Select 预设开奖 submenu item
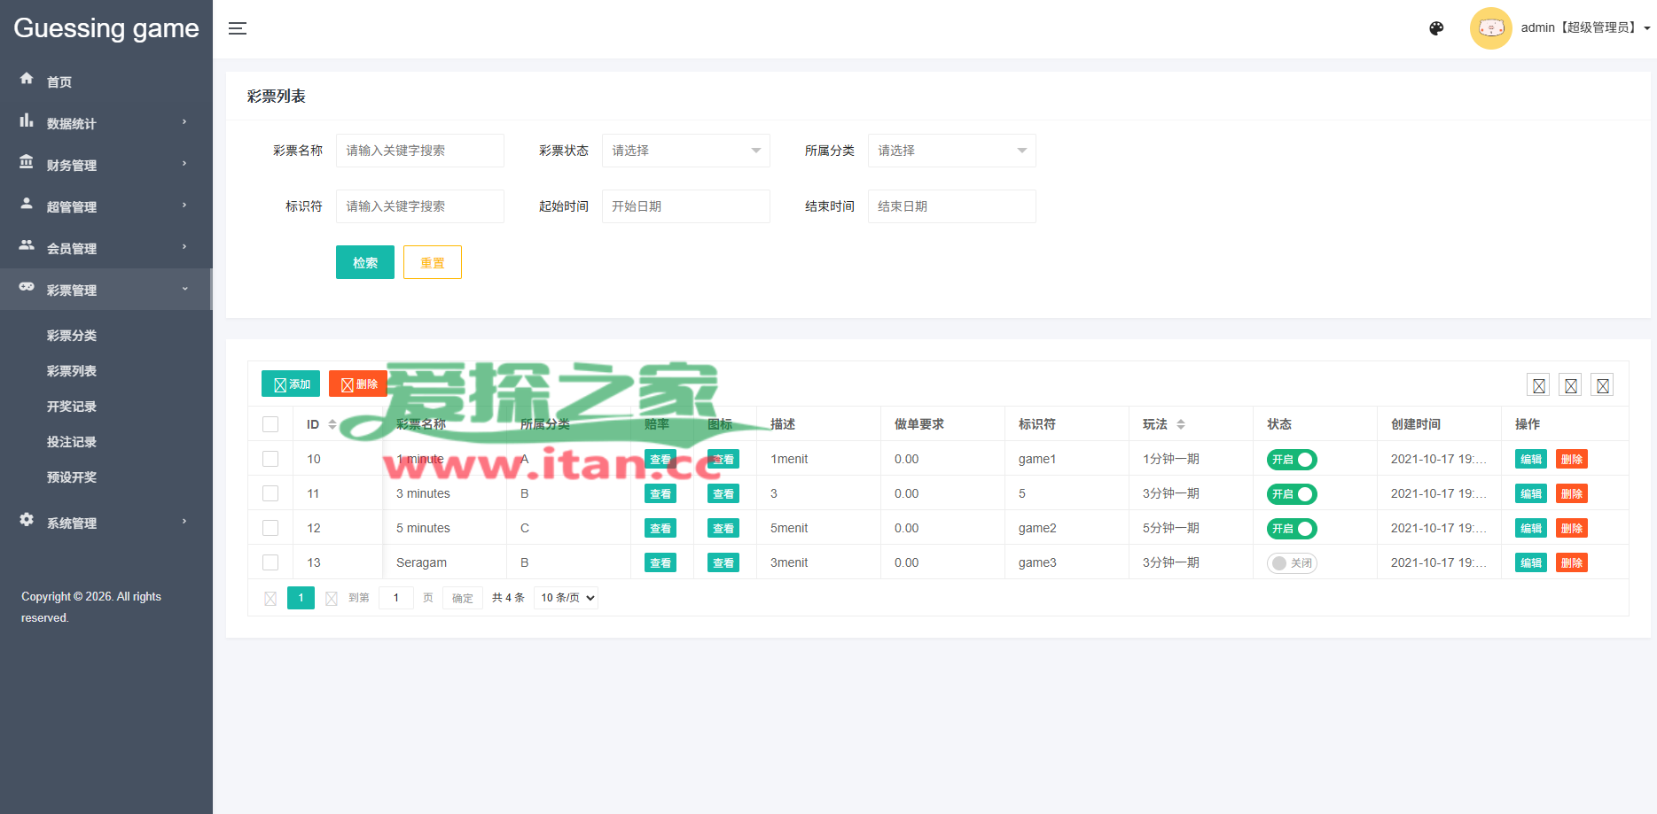1657x814 pixels. (x=72, y=477)
